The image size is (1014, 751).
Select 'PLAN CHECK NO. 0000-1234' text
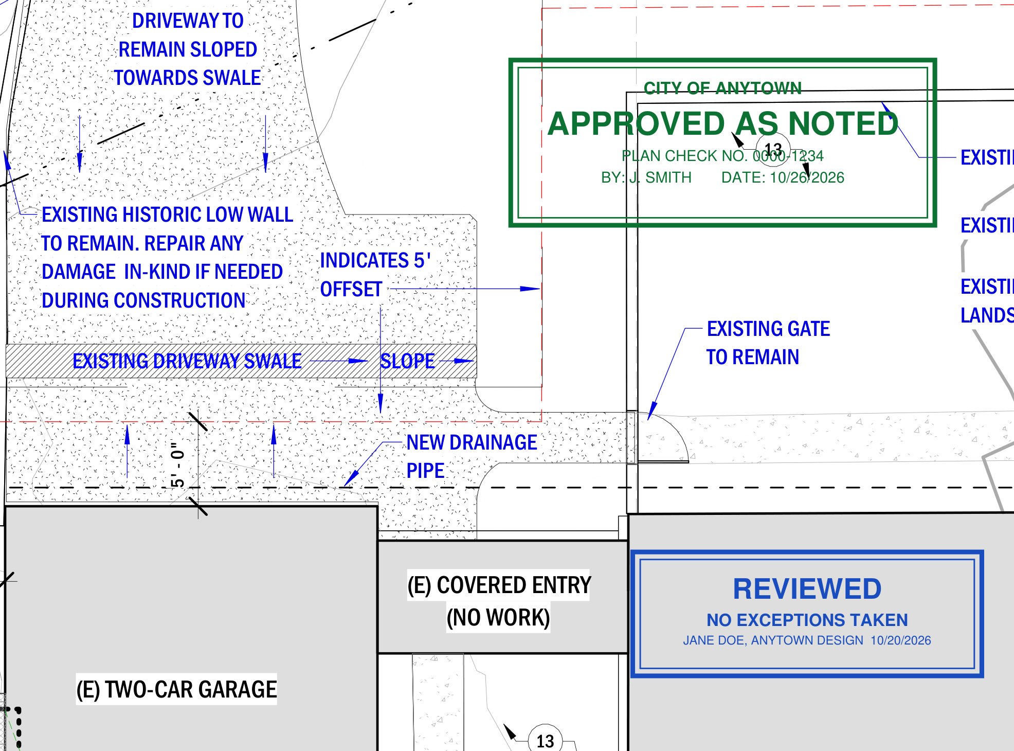click(x=722, y=156)
